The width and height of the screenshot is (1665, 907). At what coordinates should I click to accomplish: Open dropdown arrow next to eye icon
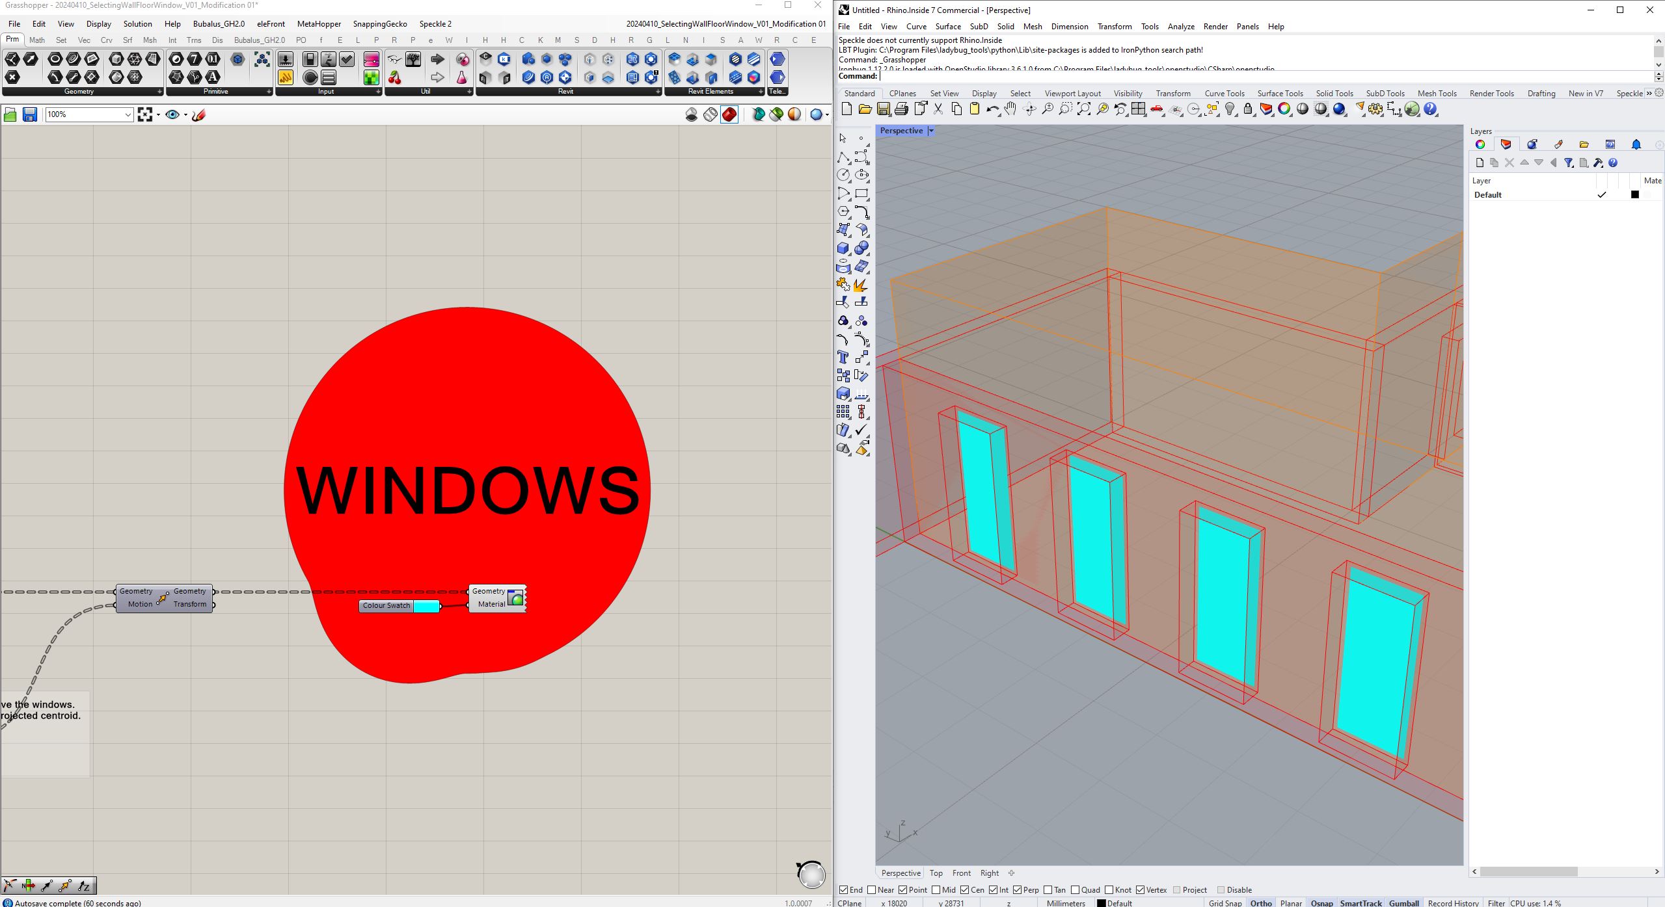(x=185, y=115)
